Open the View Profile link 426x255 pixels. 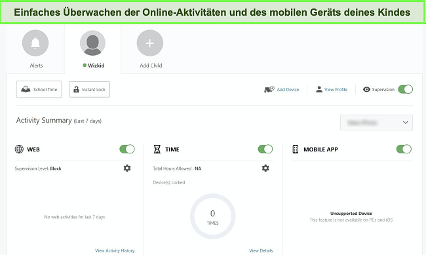pos(336,89)
